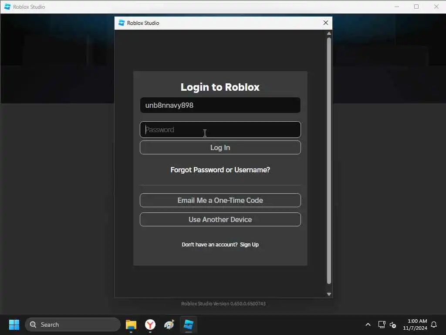This screenshot has width=446, height=335.
Task: Focus the Password input field
Action: click(x=220, y=130)
